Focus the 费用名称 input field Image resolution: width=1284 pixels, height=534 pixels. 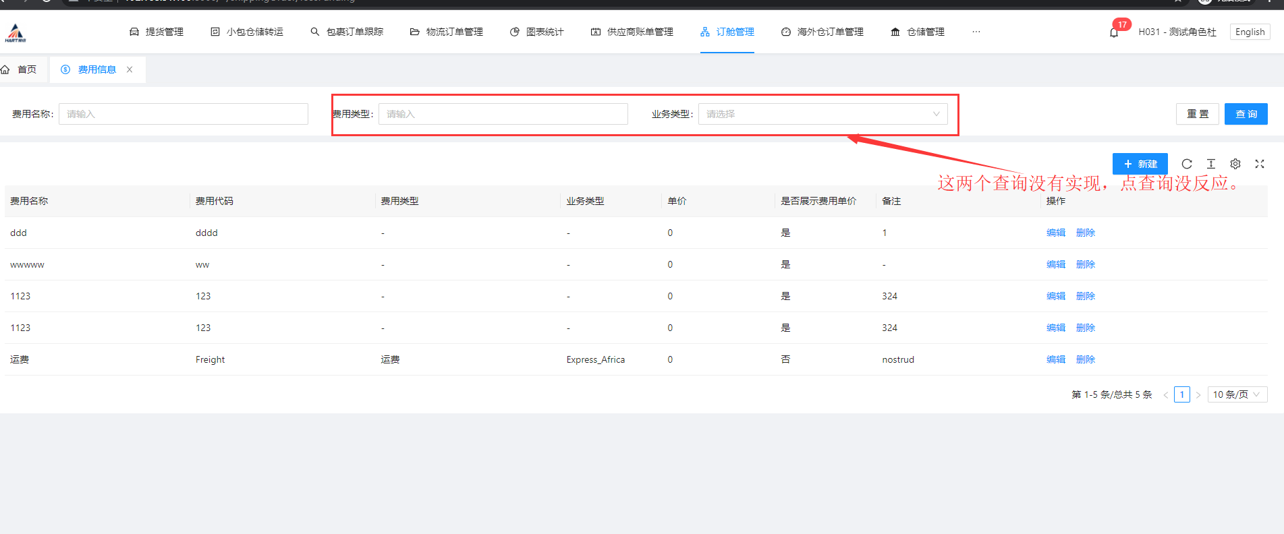183,114
